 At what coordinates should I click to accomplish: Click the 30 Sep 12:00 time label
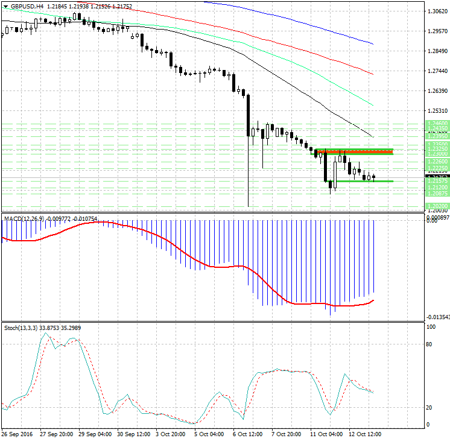pos(134,434)
